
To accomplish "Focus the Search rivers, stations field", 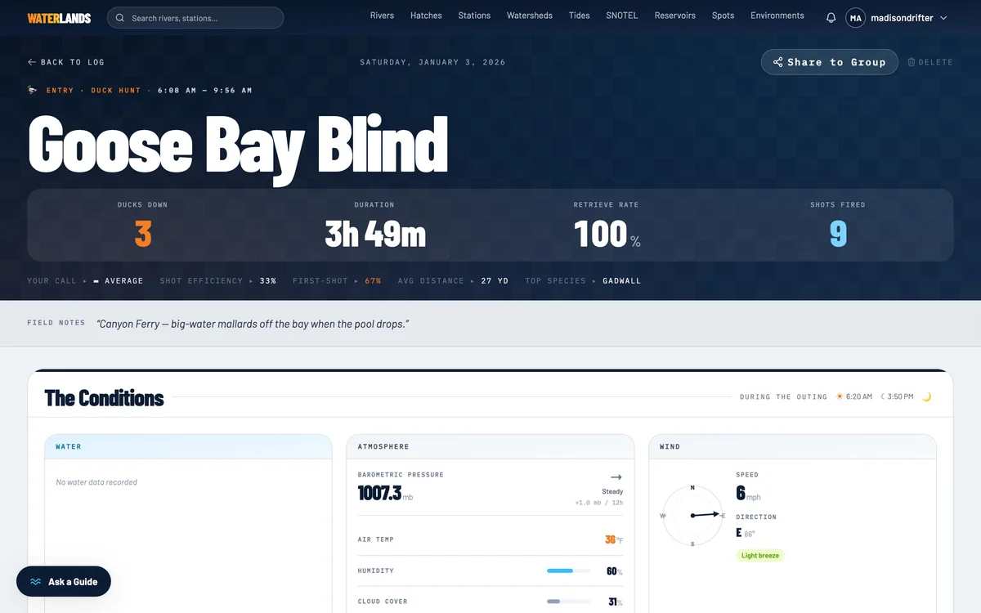I will 195,18.
